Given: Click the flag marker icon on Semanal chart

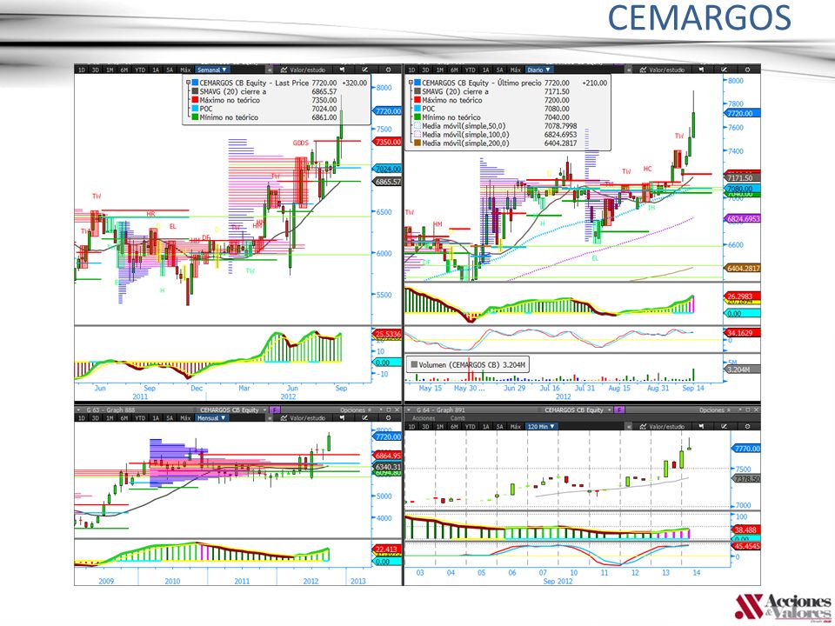Looking at the screenshot, I should pos(342,70).
